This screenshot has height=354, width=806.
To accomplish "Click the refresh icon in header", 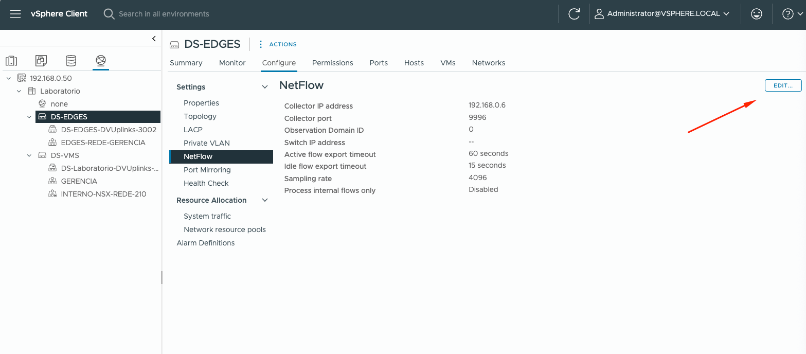I will [x=574, y=14].
